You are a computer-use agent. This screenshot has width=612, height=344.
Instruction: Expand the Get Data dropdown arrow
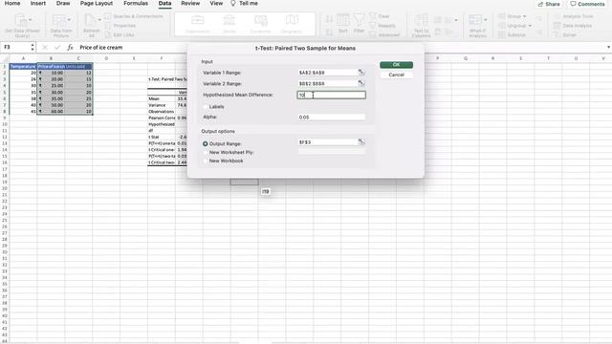click(x=31, y=20)
